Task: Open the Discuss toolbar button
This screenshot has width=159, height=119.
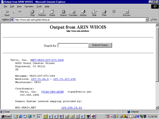Action: pos(126,13)
